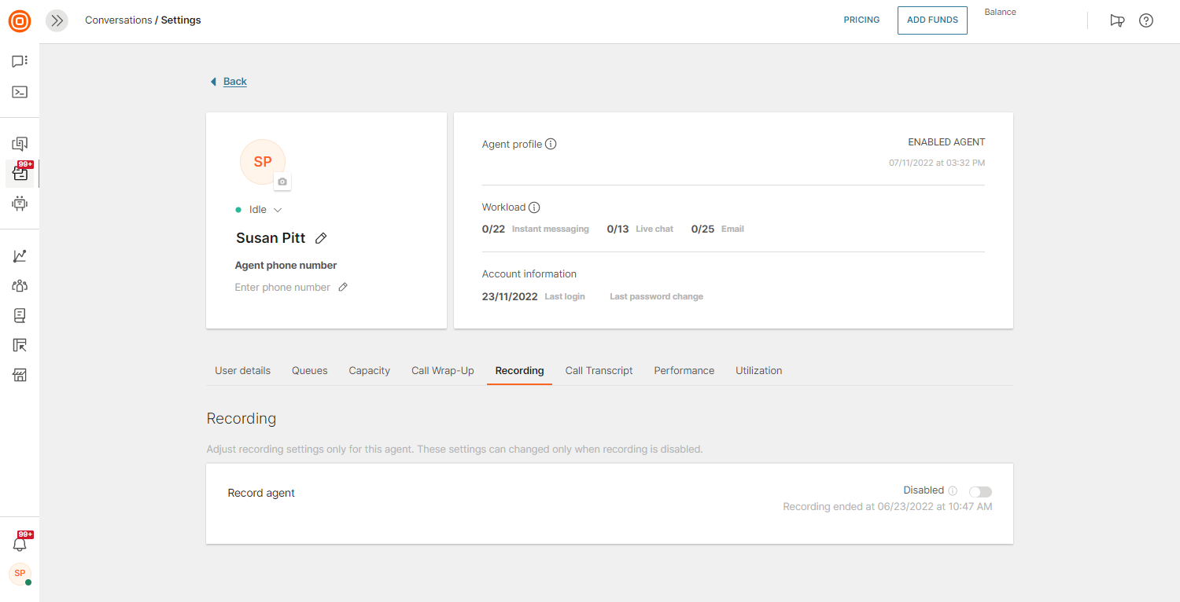Viewport: 1180px width, 602px height.
Task: Open the analytics chart icon in sidebar
Action: 20,256
